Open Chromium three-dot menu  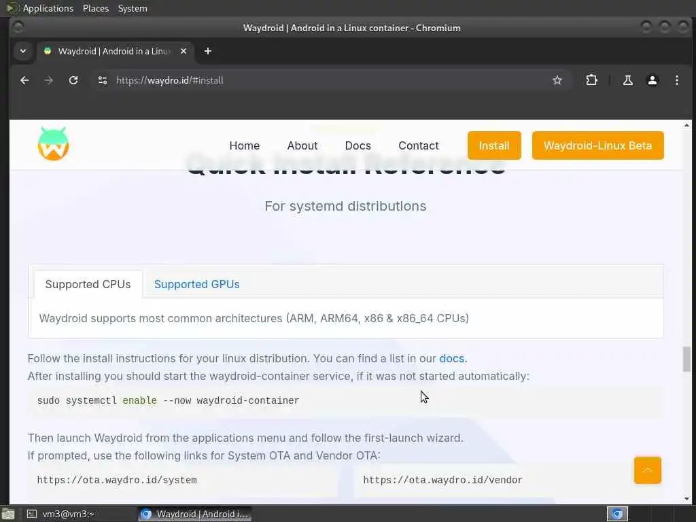click(x=676, y=80)
